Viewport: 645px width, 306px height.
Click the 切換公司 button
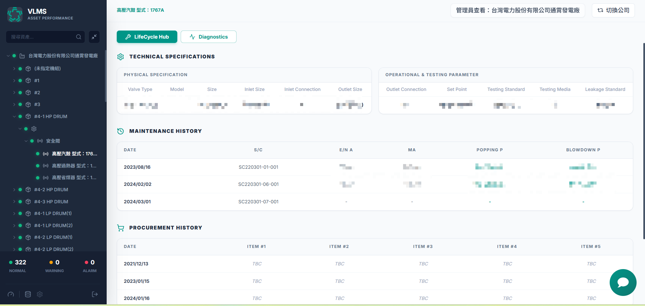613,10
